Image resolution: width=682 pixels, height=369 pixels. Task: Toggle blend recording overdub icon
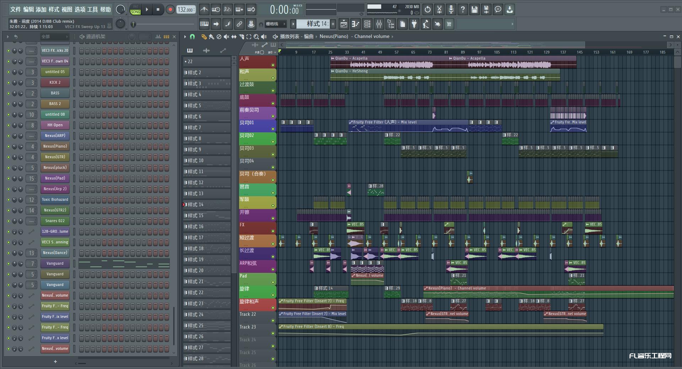tap(239, 10)
